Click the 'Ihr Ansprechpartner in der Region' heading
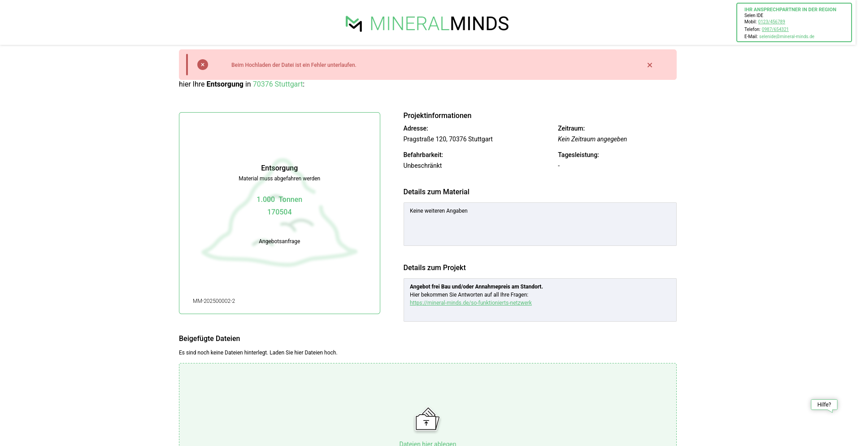The width and height of the screenshot is (861, 446). (790, 9)
